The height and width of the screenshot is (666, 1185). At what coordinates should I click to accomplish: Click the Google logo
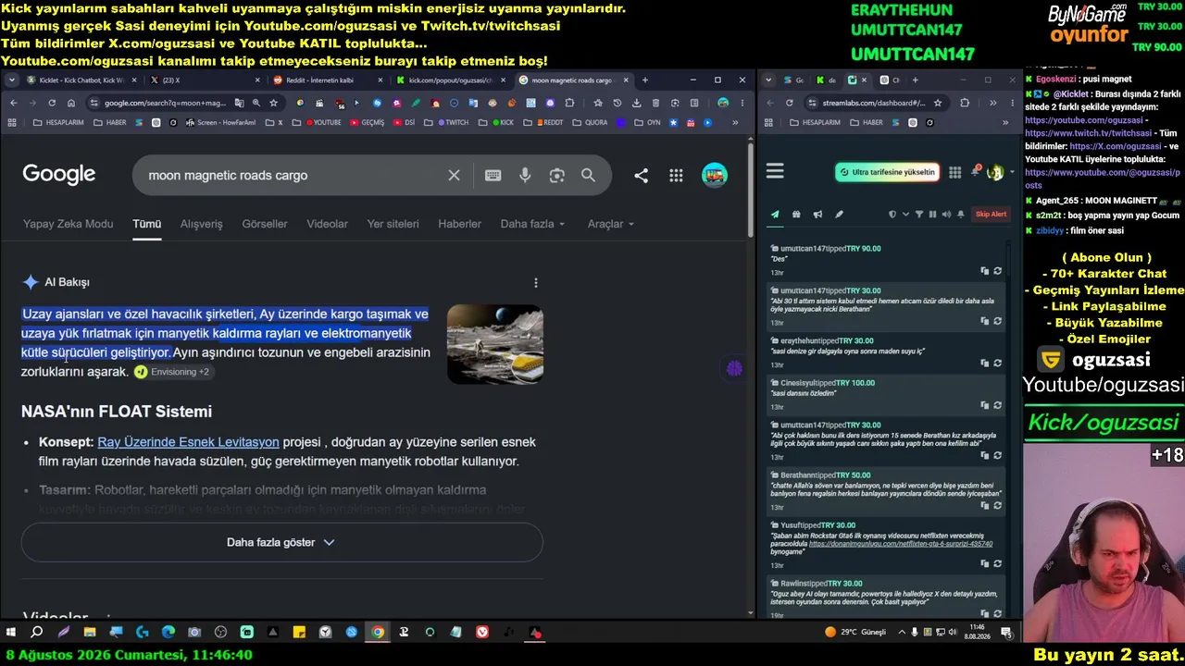[59, 174]
